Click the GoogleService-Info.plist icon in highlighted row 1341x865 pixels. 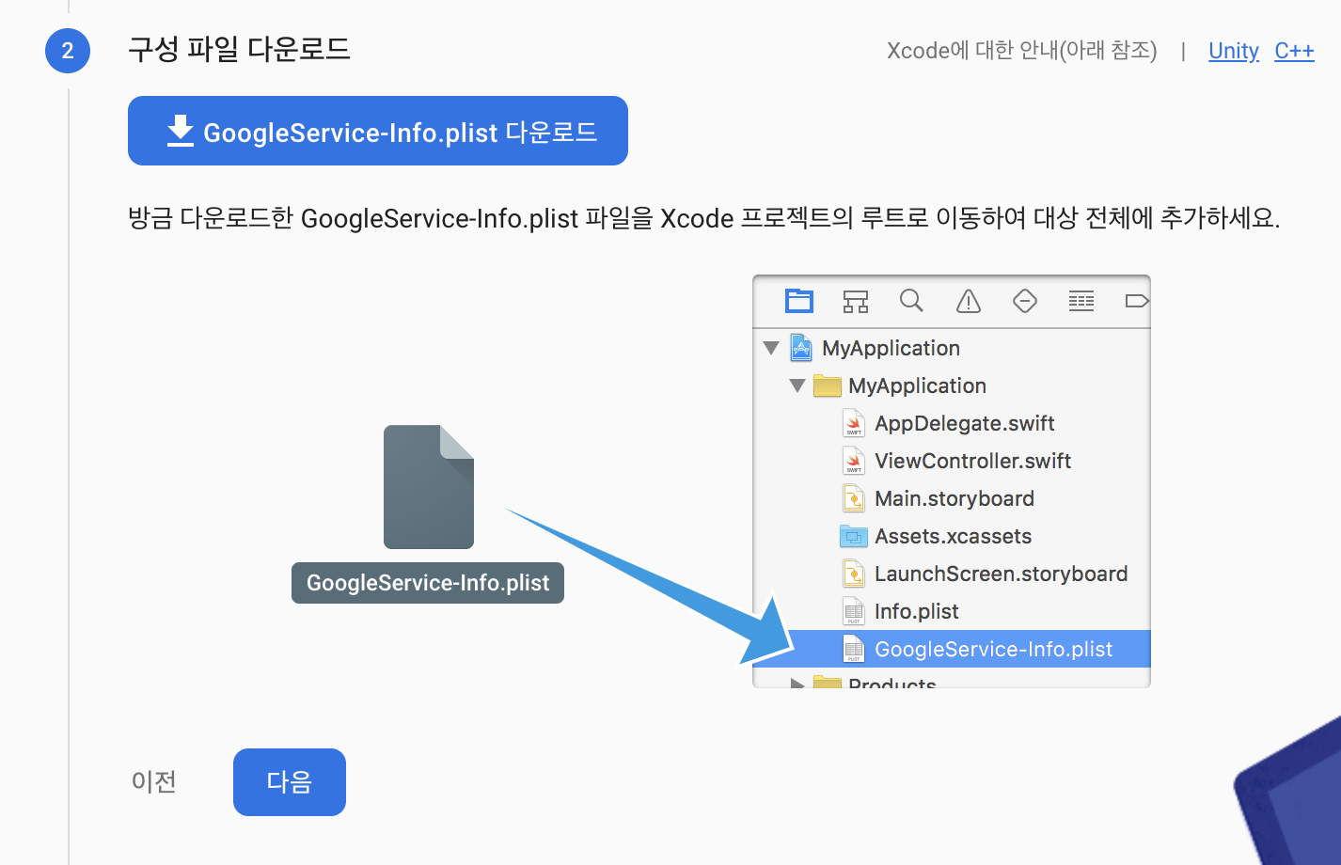click(x=854, y=649)
